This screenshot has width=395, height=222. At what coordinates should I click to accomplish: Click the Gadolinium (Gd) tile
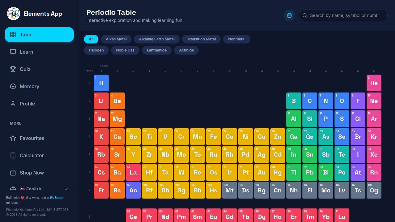(230, 215)
